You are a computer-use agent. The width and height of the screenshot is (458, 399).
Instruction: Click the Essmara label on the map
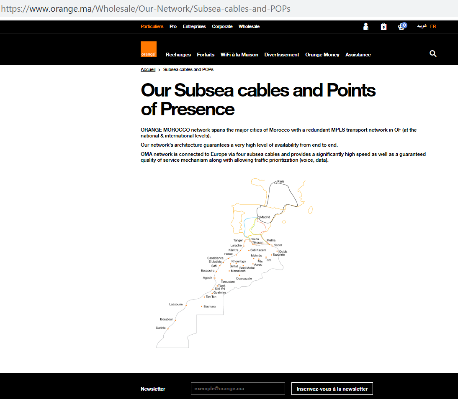coord(209,307)
